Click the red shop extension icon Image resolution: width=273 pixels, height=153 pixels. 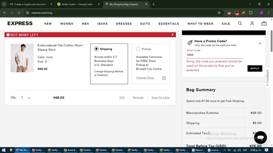coord(229,13)
